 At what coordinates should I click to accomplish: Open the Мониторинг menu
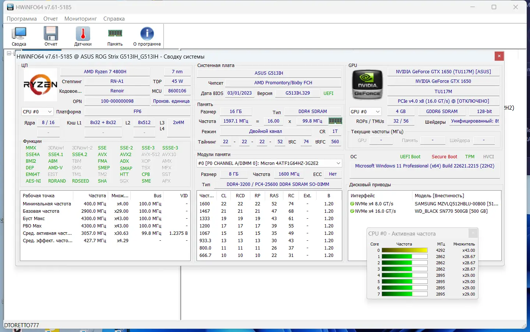(x=80, y=18)
